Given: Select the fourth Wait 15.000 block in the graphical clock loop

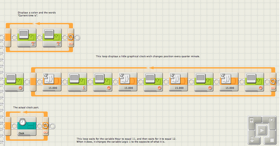Looking at the screenshot, I should 229,82.
